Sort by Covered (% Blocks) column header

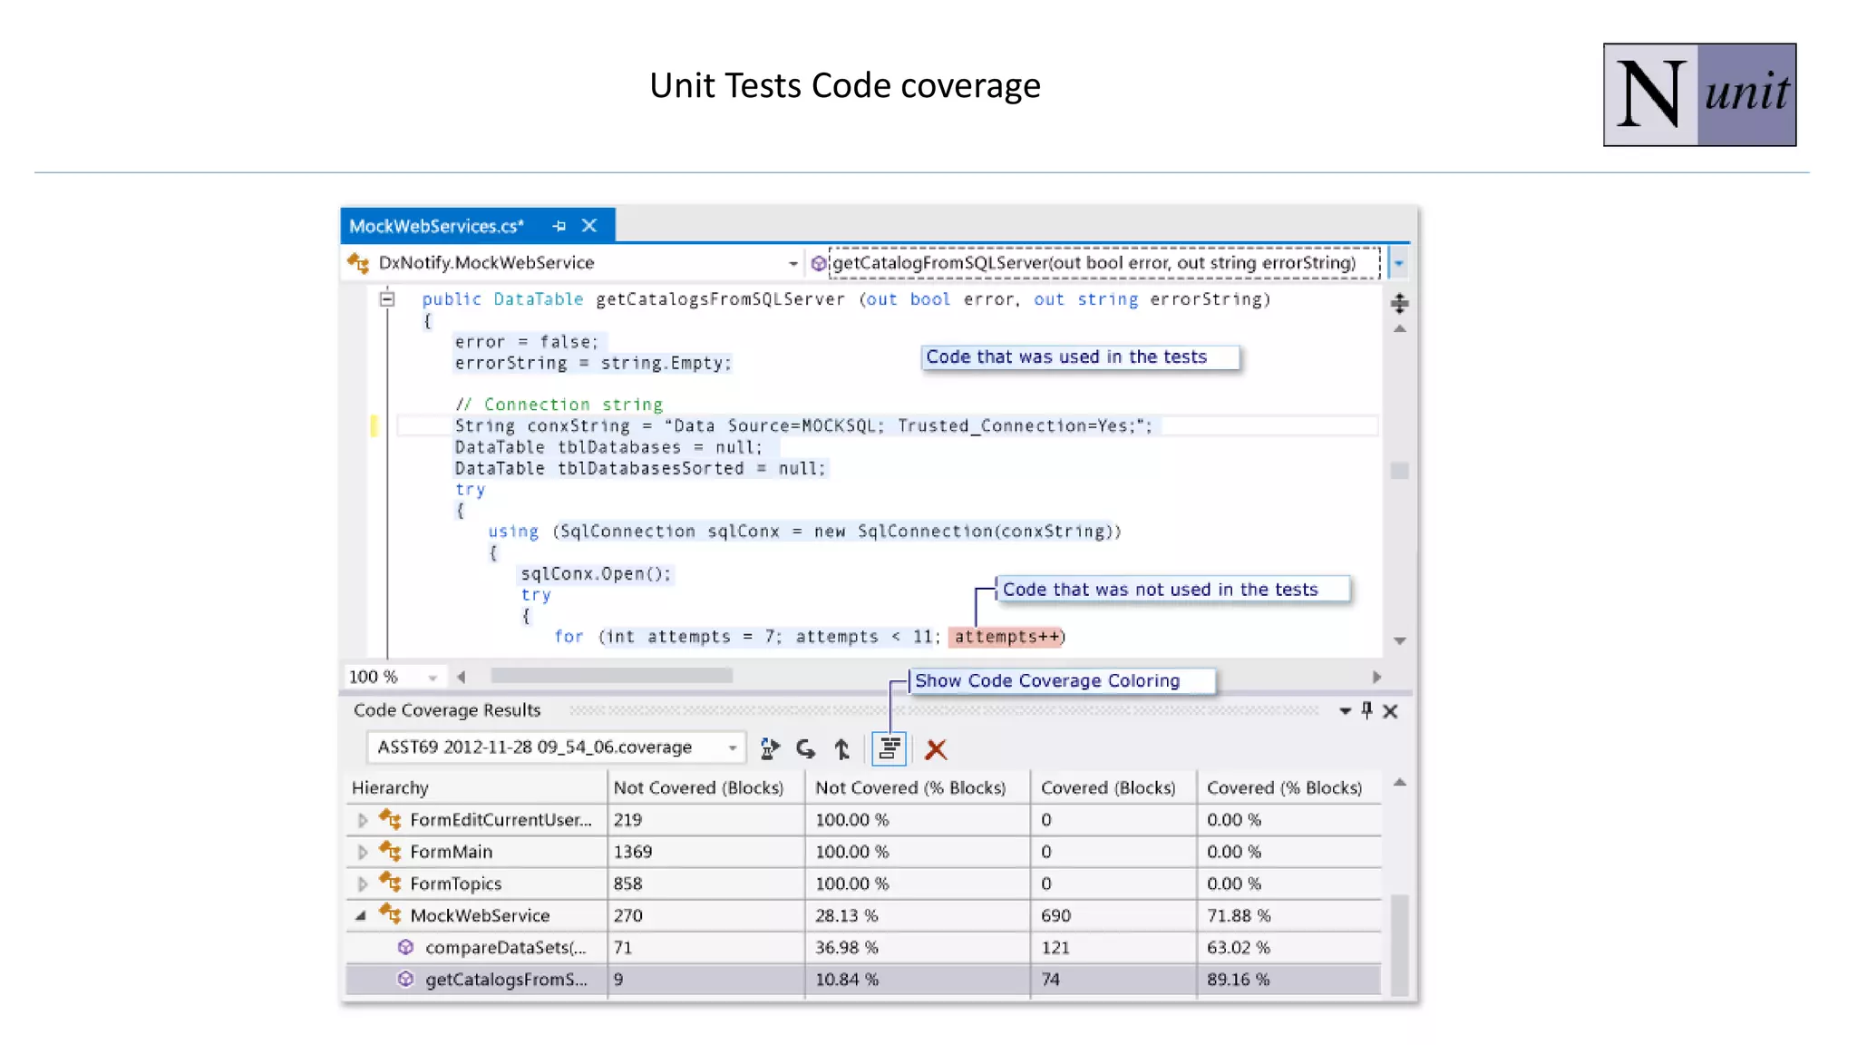pos(1289,787)
